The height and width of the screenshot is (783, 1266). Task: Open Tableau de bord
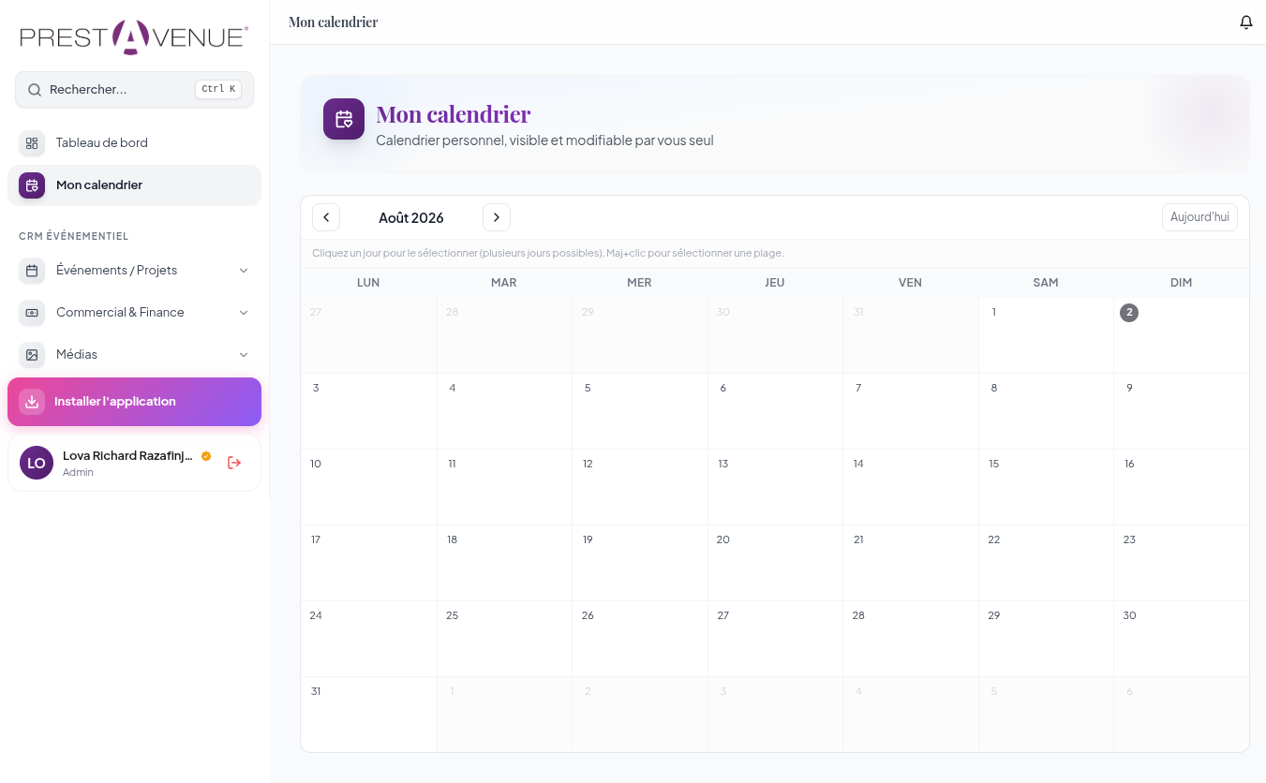[x=134, y=143]
